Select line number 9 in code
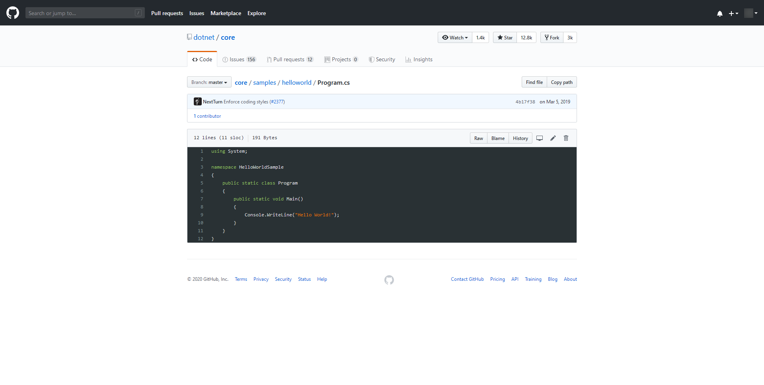Viewport: 764px width, 385px height. click(x=202, y=215)
